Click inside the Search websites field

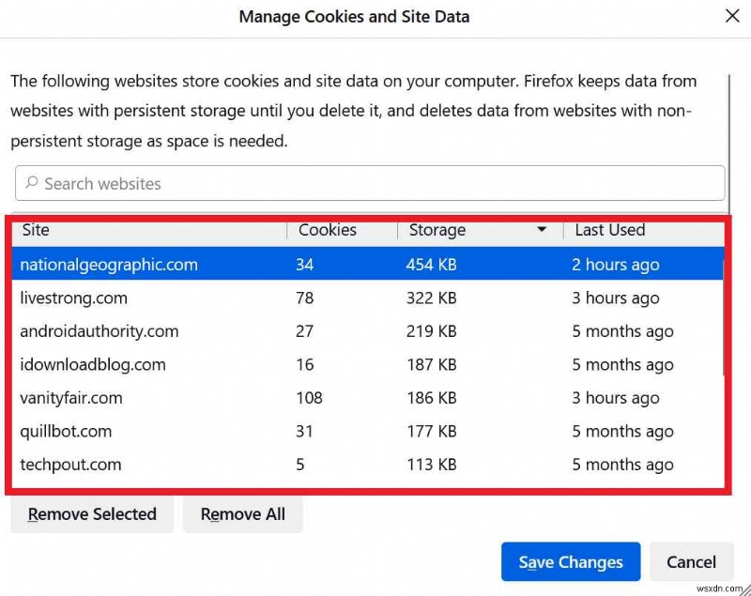coord(282,183)
